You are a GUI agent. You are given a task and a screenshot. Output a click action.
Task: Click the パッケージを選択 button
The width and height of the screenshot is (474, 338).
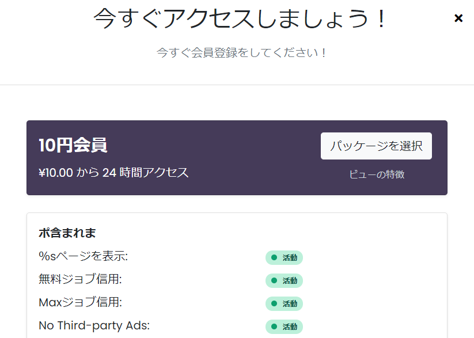[x=376, y=146]
